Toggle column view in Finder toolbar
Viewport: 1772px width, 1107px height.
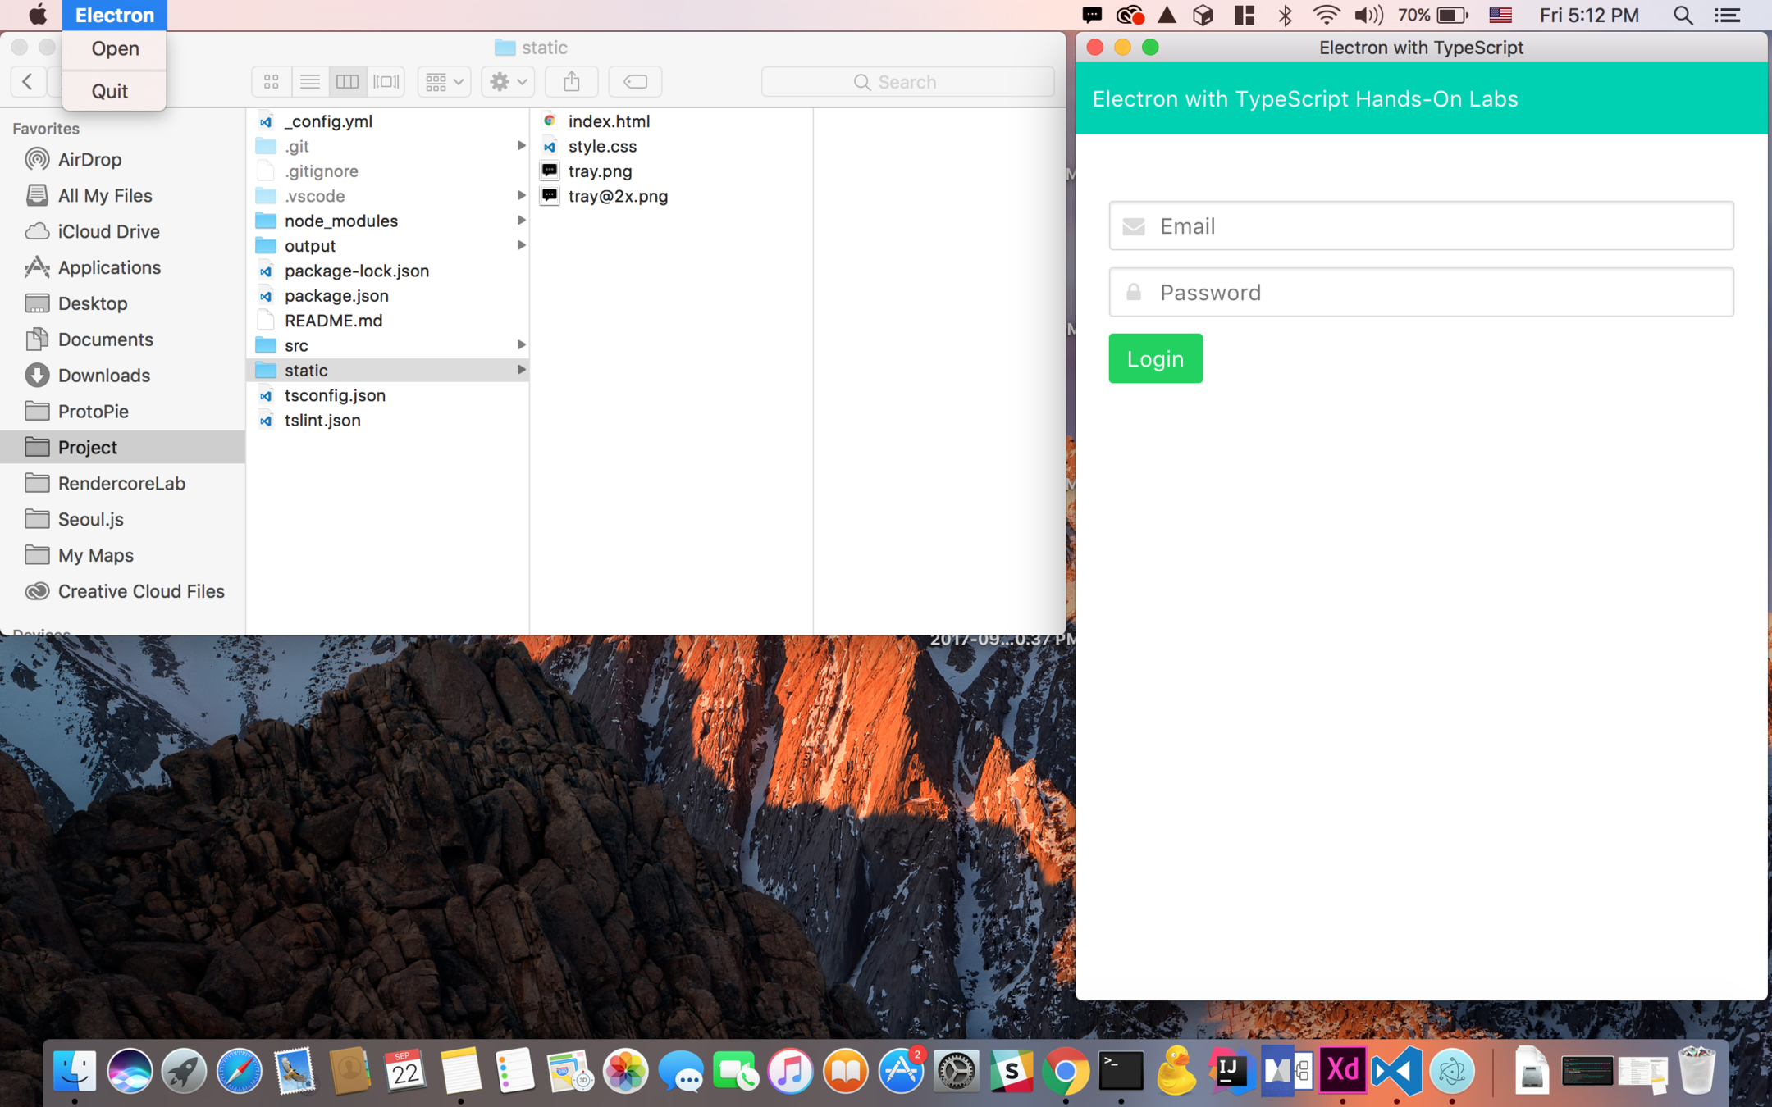tap(348, 82)
